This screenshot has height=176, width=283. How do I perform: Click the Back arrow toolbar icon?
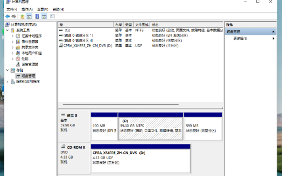pyautogui.click(x=8, y=17)
